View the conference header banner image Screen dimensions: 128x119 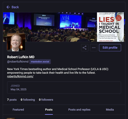[x=64, y=27]
